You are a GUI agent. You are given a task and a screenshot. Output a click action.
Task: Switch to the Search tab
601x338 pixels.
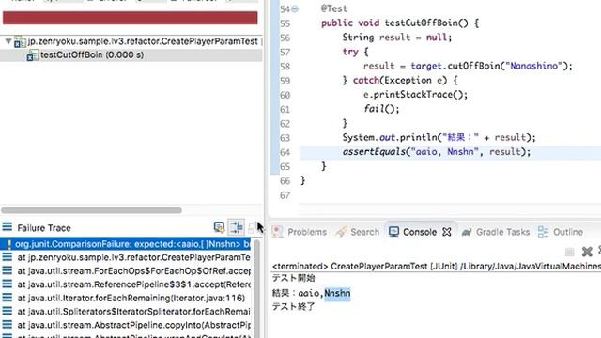point(364,232)
